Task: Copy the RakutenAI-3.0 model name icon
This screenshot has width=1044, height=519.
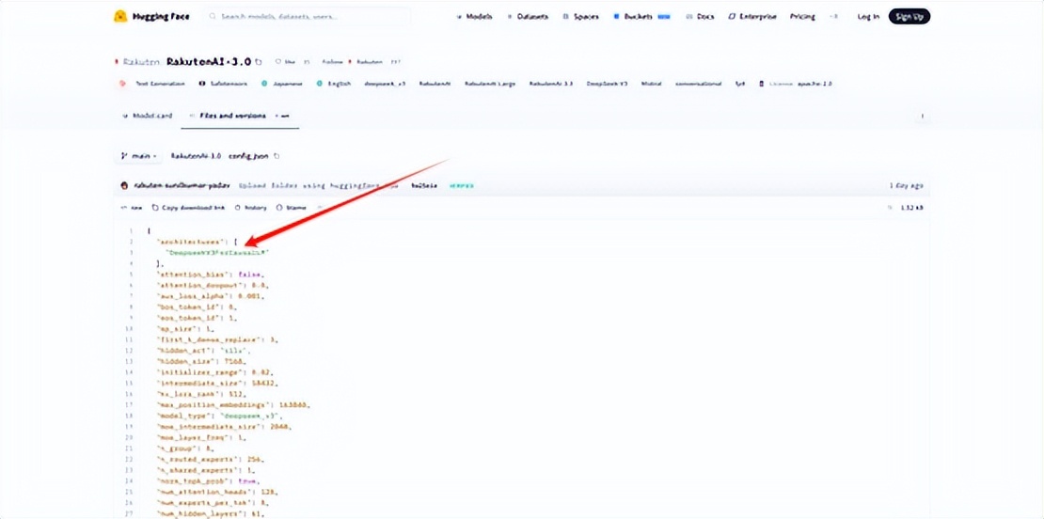Action: (259, 61)
